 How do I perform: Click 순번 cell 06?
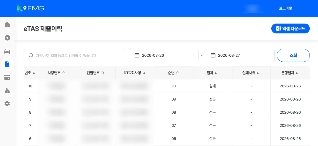point(174,139)
